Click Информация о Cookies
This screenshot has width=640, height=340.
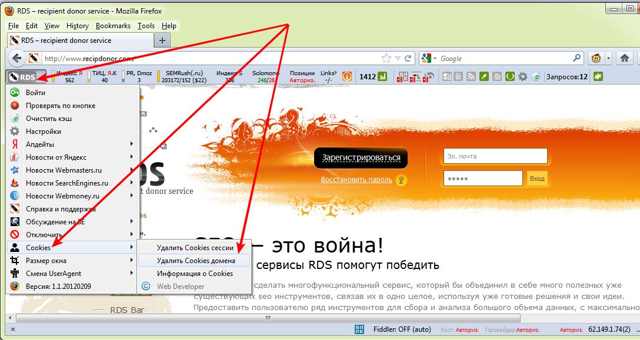pyautogui.click(x=194, y=274)
